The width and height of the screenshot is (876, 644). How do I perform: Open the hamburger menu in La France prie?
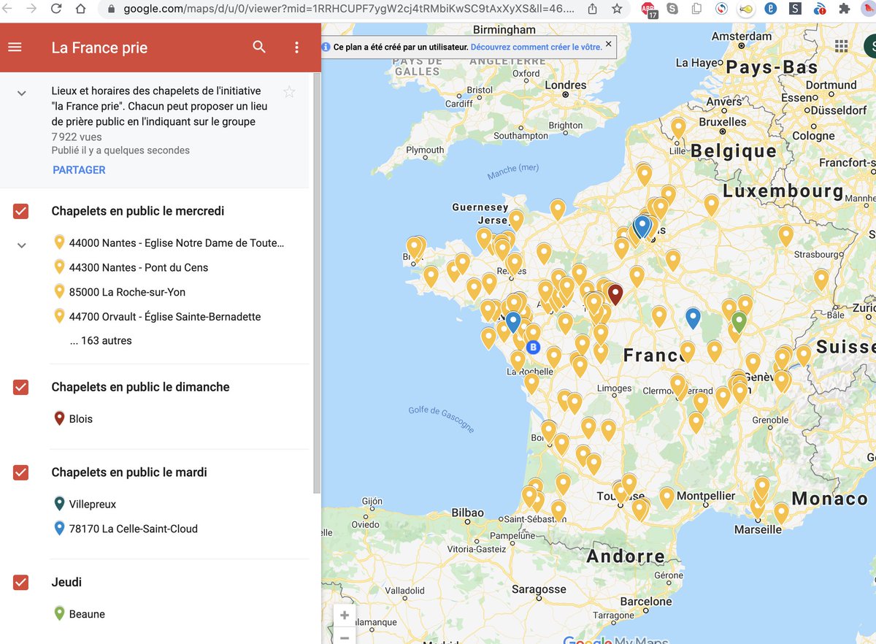coord(15,47)
